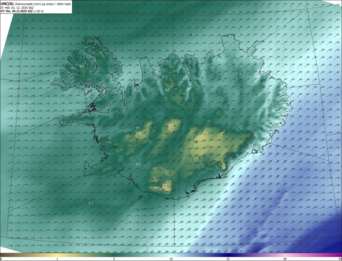Select the 'IT: Mið. 03. 12. 2025 06Z' line
Viewport: 342px width, 261px height.
pos(17,7)
